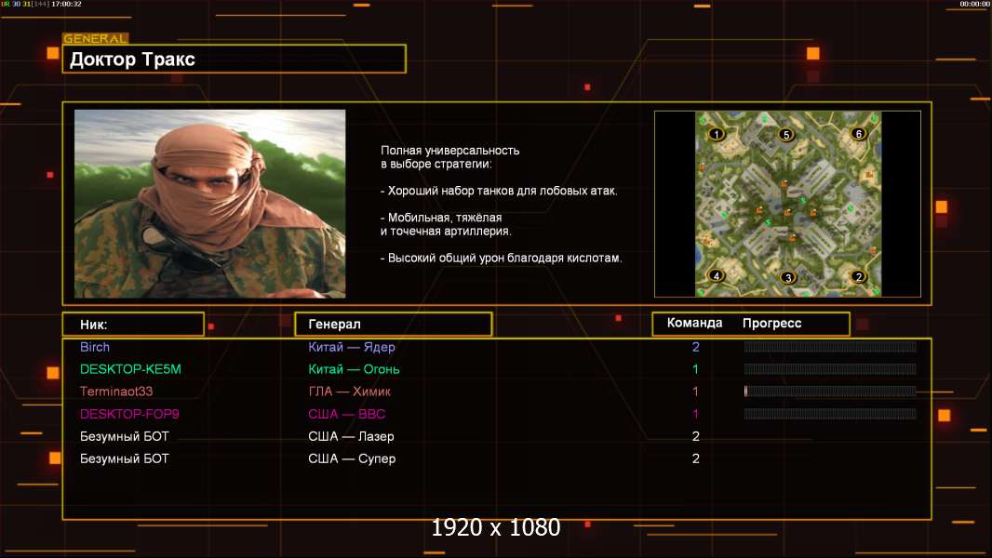The image size is (992, 558).
Task: Click Birch's loading progress bar
Action: tap(830, 346)
